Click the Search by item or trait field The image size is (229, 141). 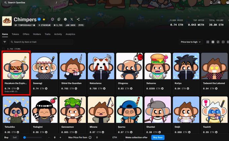point(41,42)
